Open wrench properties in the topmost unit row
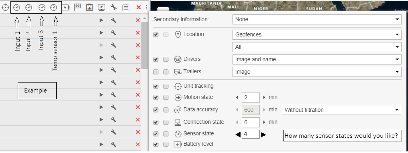 coord(114,20)
